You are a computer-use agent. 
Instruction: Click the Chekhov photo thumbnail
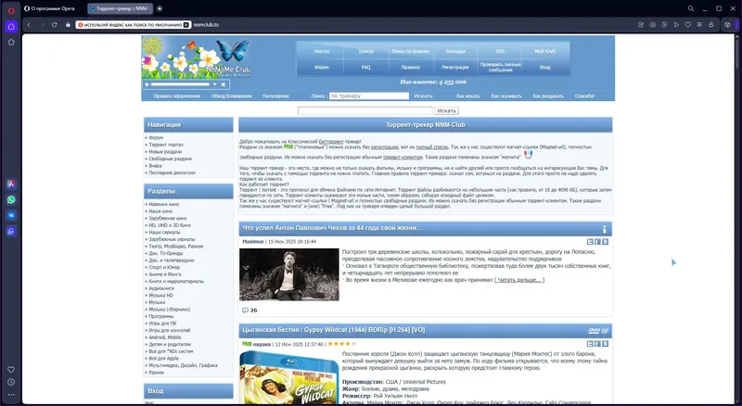tap(289, 274)
